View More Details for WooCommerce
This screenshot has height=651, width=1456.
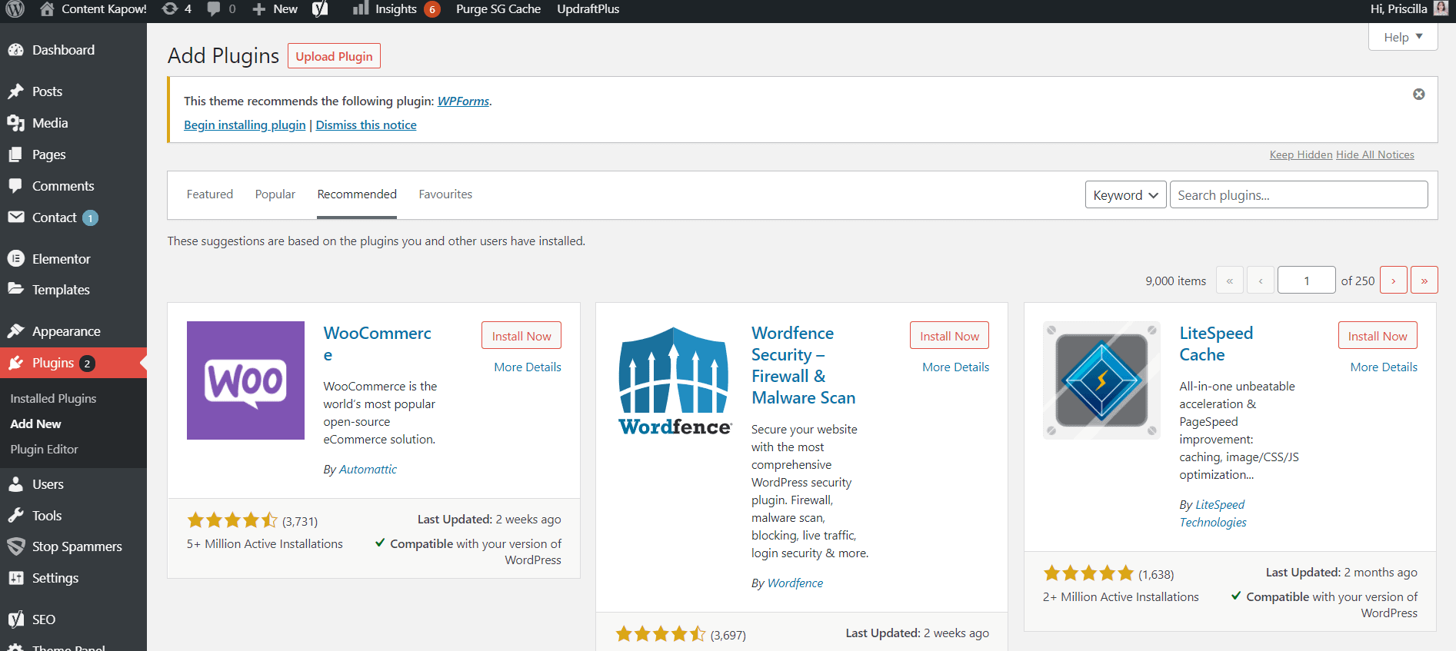pyautogui.click(x=528, y=367)
